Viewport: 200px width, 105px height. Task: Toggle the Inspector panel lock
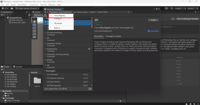click(x=195, y=12)
